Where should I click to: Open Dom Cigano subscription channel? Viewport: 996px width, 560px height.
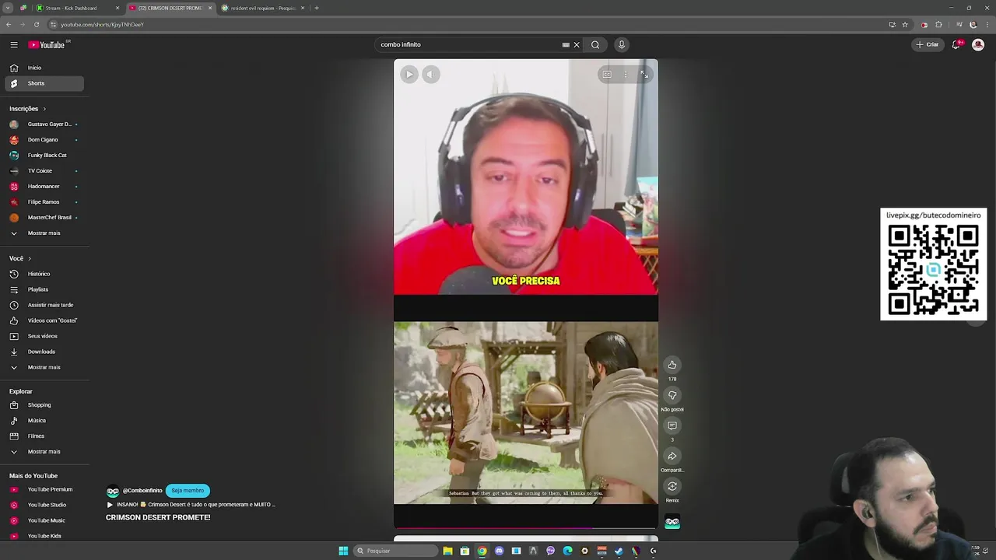[x=45, y=140]
